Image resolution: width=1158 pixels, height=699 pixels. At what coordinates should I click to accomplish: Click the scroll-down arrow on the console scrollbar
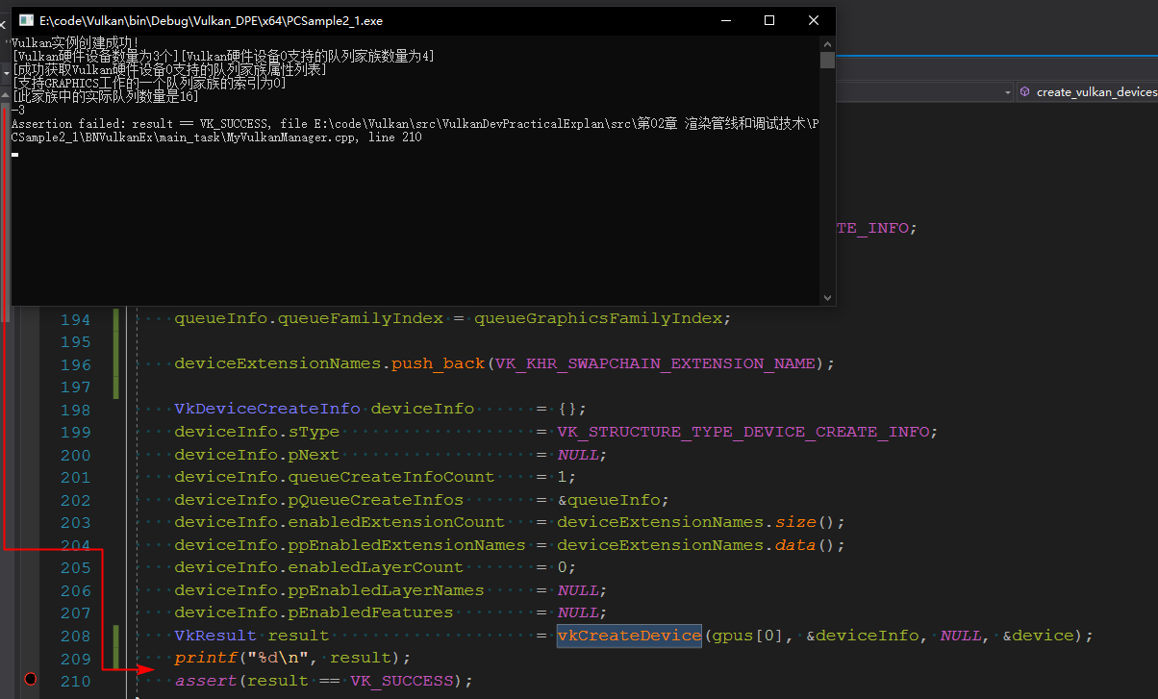[827, 296]
